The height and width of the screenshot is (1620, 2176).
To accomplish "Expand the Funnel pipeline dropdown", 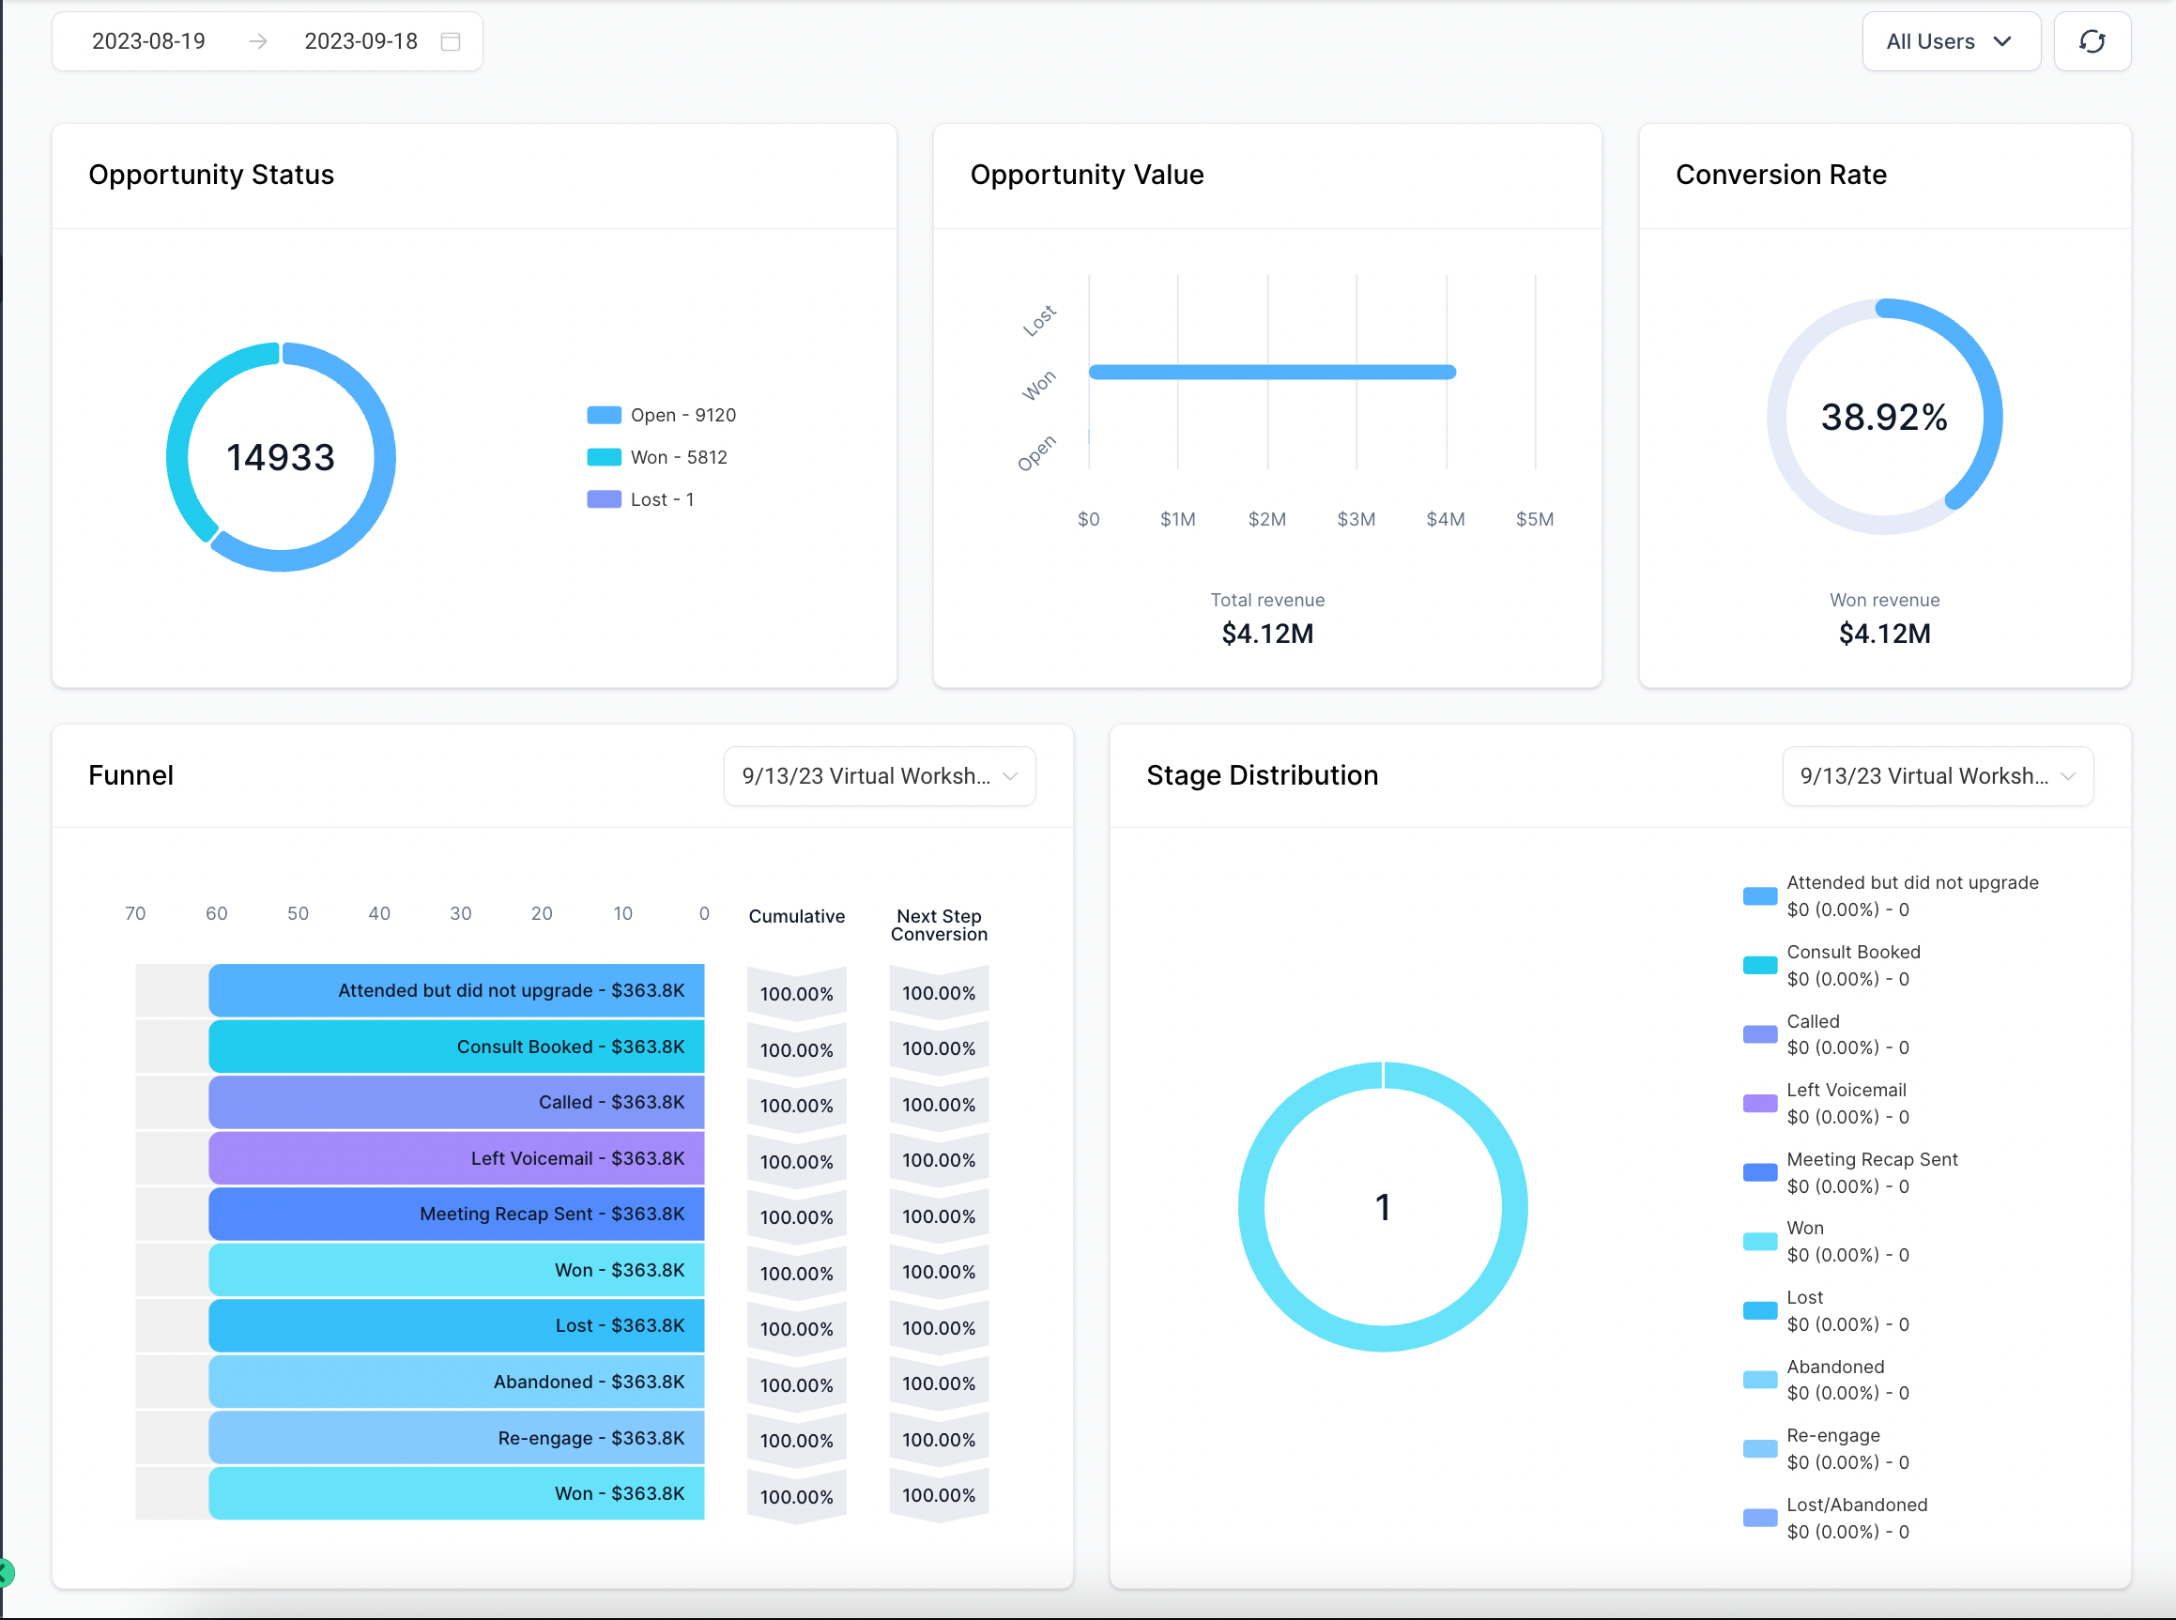I will (879, 775).
